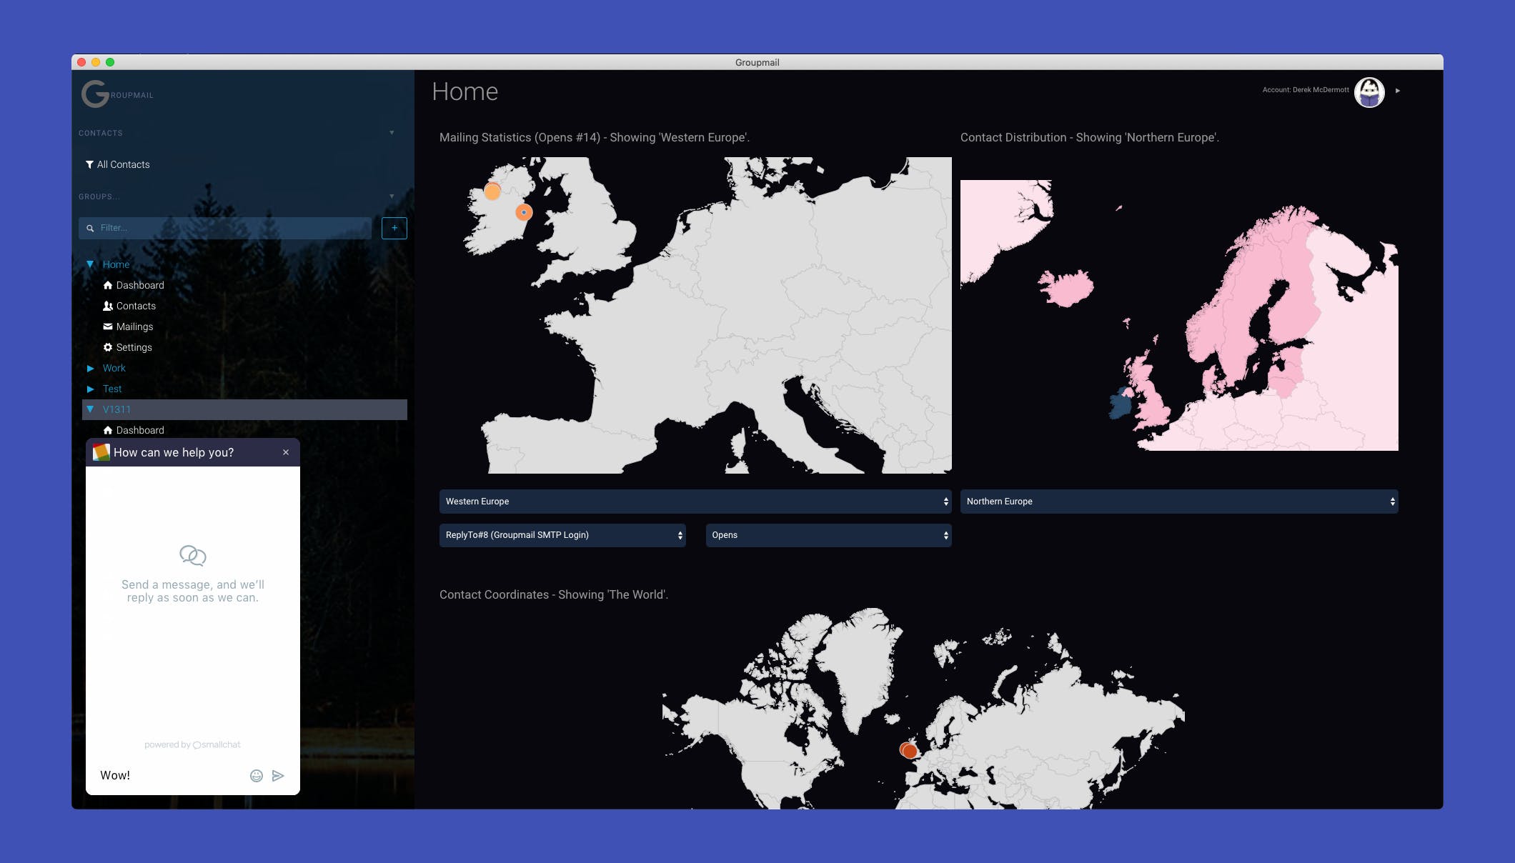1515x863 pixels.
Task: Click the add group plus button
Action: 394,228
